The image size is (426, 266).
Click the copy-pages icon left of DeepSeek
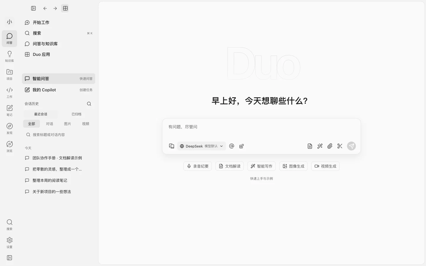pos(172,146)
